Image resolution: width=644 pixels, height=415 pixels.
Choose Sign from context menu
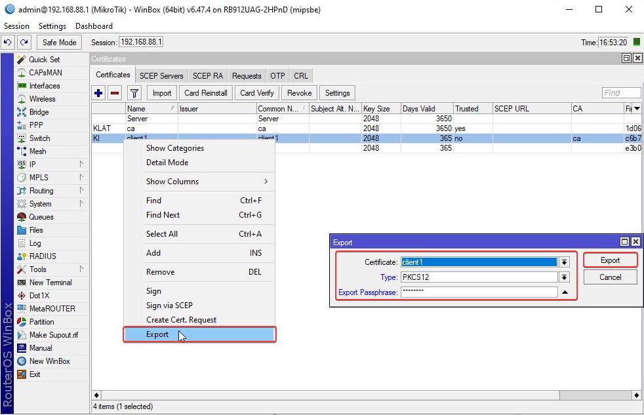[199, 291]
